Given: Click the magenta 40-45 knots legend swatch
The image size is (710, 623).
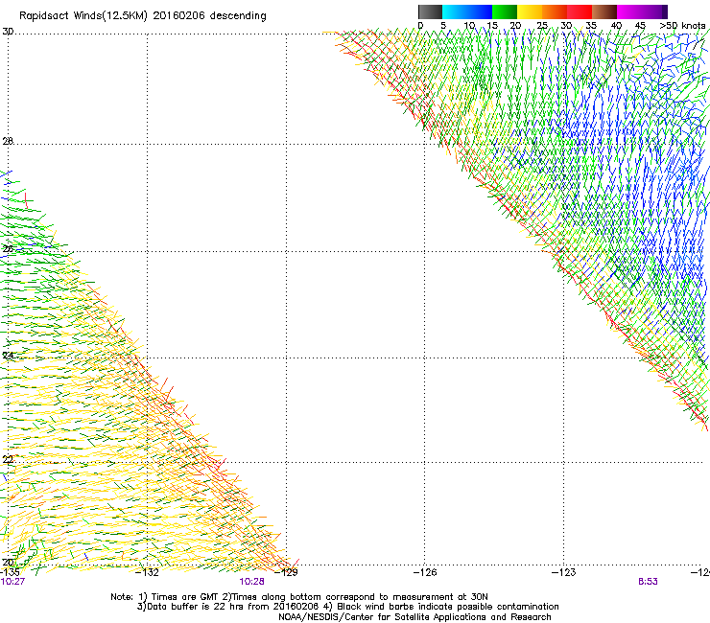Looking at the screenshot, I should (x=629, y=12).
